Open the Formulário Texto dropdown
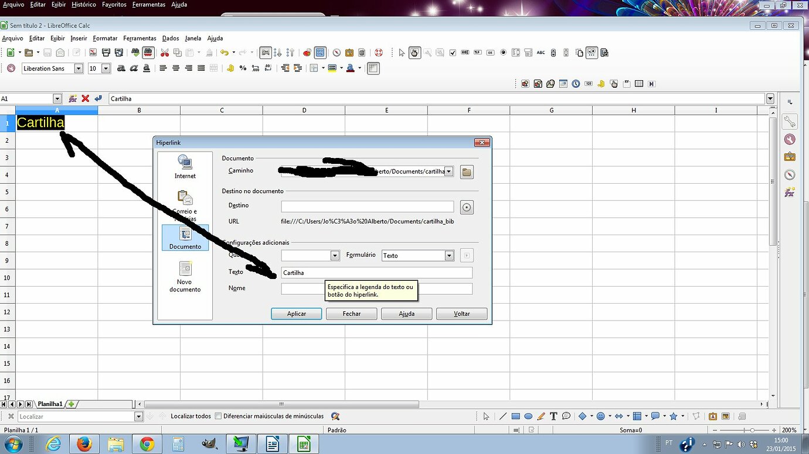Screen dimensions: 809x454 (x=449, y=256)
